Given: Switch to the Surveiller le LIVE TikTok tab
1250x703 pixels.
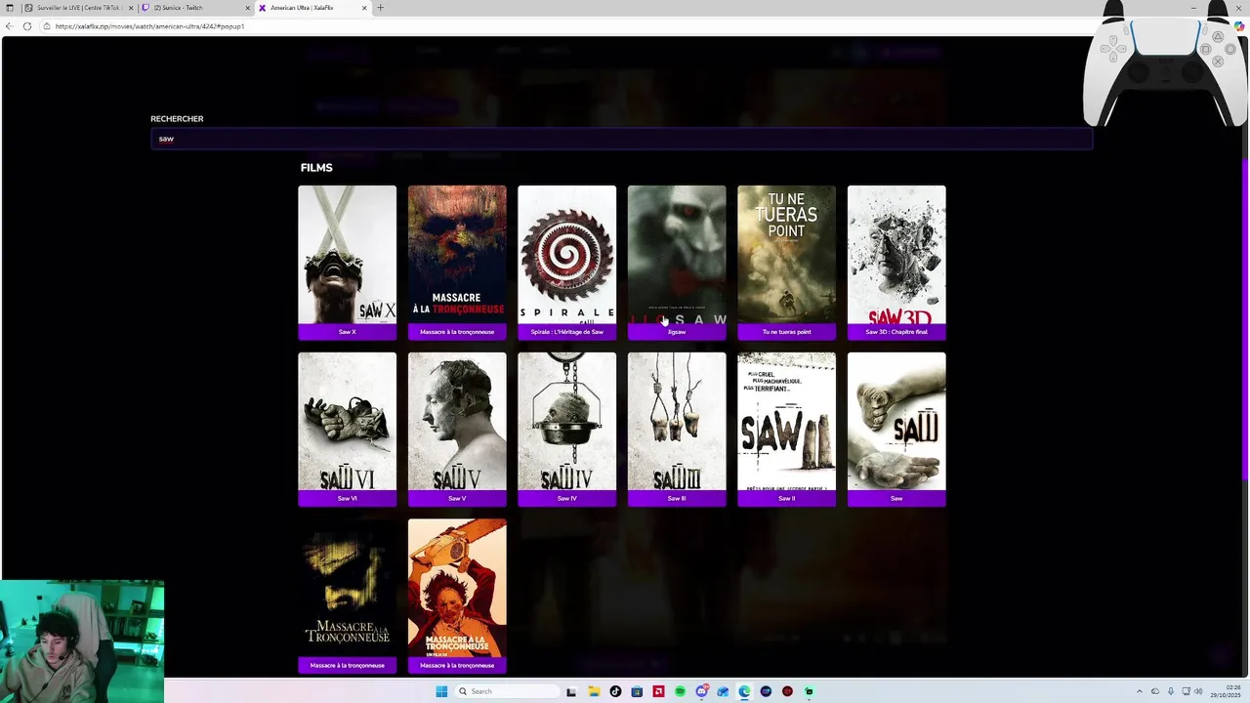Looking at the screenshot, I should pos(78,8).
